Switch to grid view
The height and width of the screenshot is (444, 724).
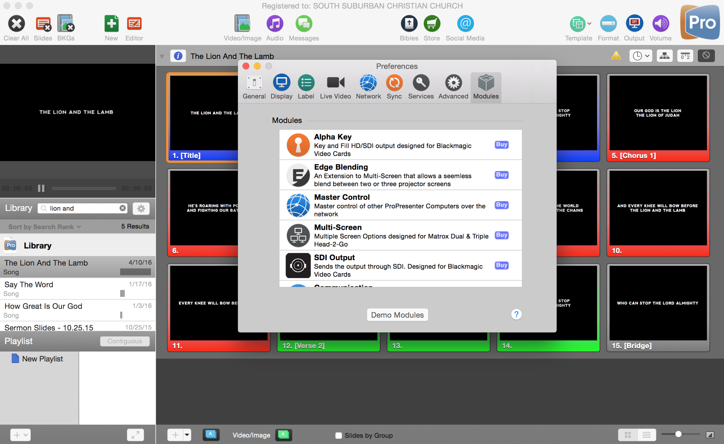(628, 435)
